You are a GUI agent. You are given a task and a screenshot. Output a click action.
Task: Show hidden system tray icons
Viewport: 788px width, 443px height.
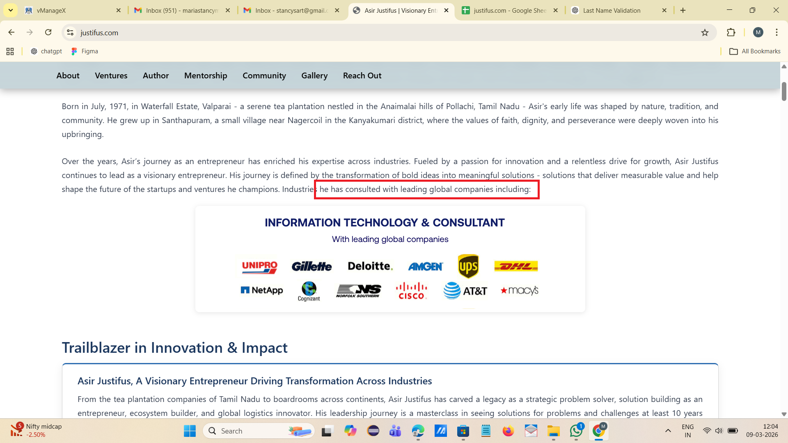pos(668,431)
